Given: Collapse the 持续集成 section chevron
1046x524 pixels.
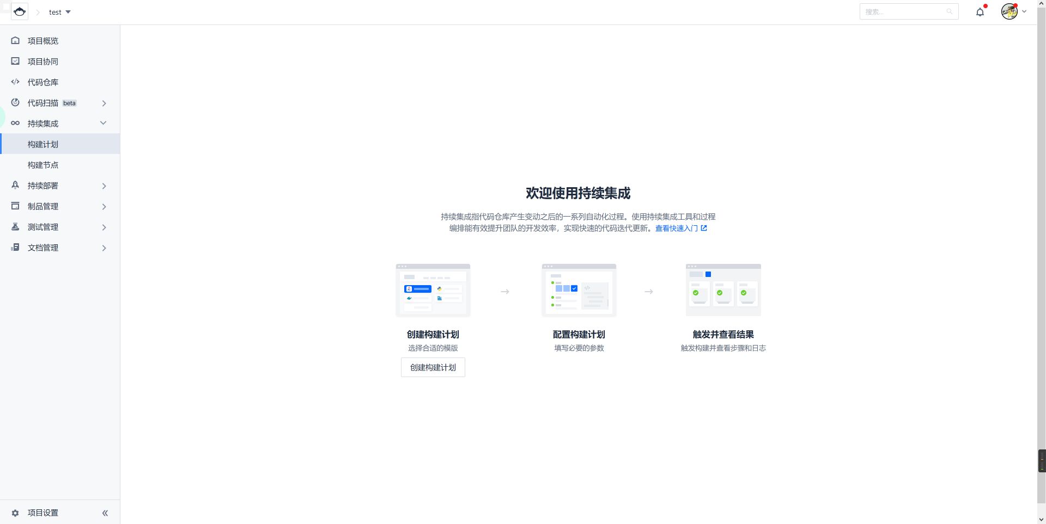Looking at the screenshot, I should 104,123.
